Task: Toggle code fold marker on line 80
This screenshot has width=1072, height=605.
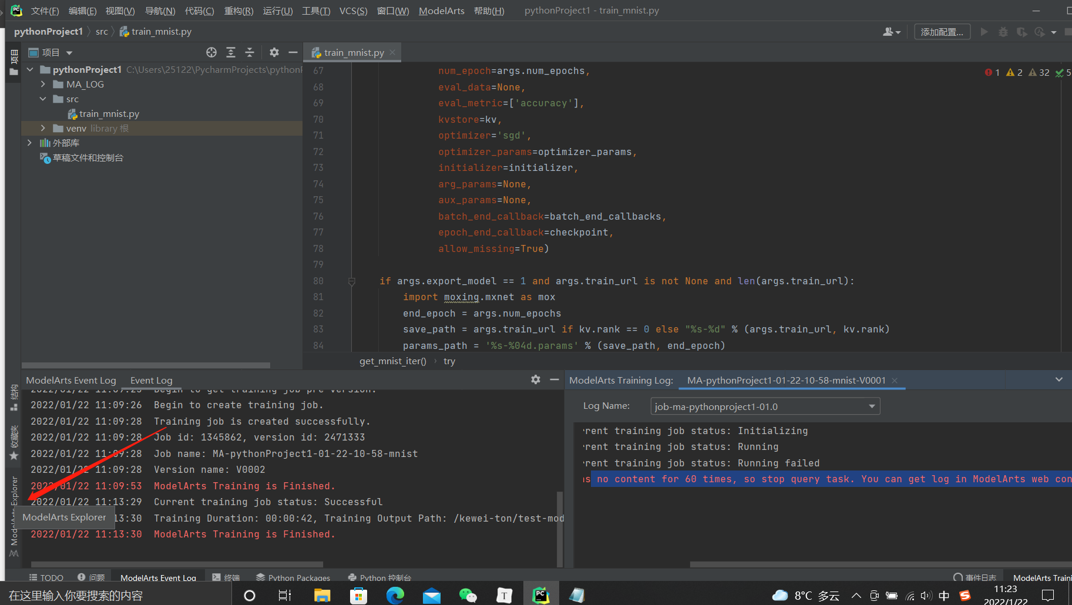Action: [352, 281]
